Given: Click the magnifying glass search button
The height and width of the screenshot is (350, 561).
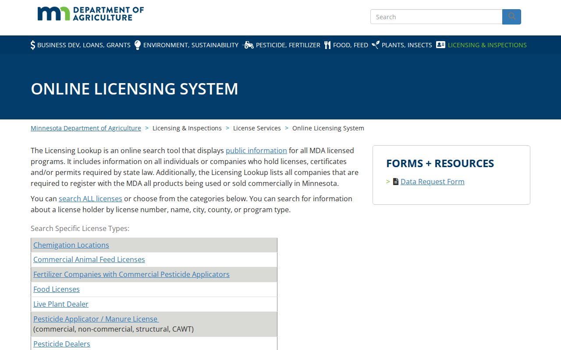Looking at the screenshot, I should 511,17.
